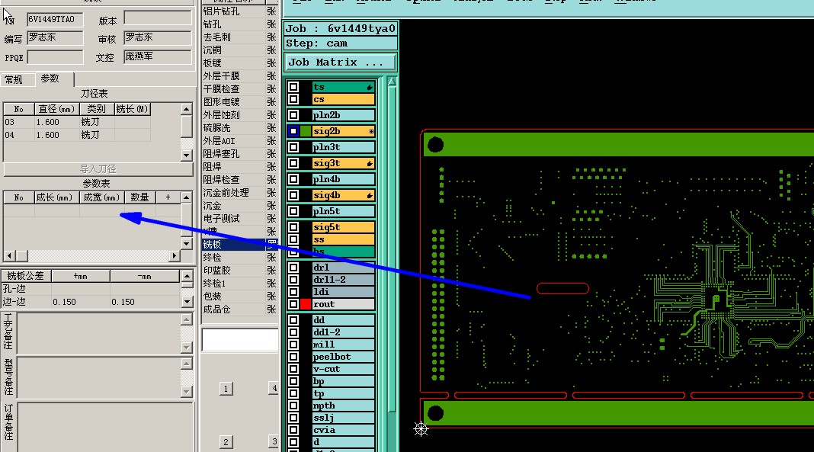Click up arrow of 参数表 scrollbar
The height and width of the screenshot is (452, 814).
point(187,197)
